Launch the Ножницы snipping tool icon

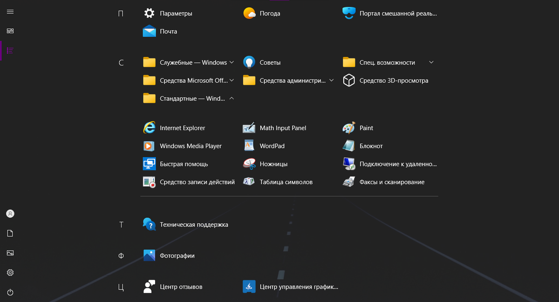(x=249, y=164)
